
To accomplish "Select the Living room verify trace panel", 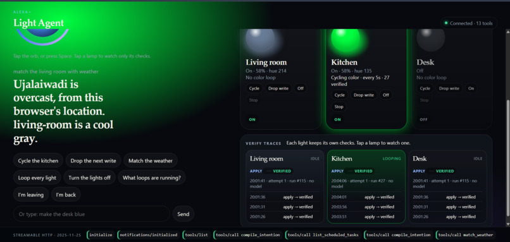I will click(x=285, y=186).
